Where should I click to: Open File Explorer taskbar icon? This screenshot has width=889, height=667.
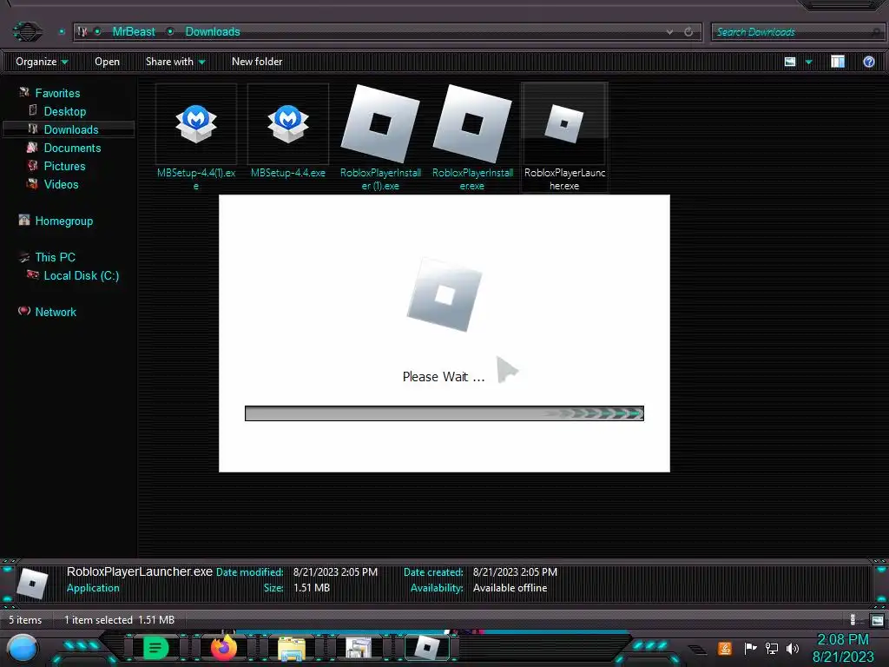[292, 649]
